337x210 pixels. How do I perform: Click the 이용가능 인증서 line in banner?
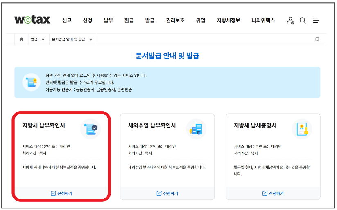click(x=89, y=89)
